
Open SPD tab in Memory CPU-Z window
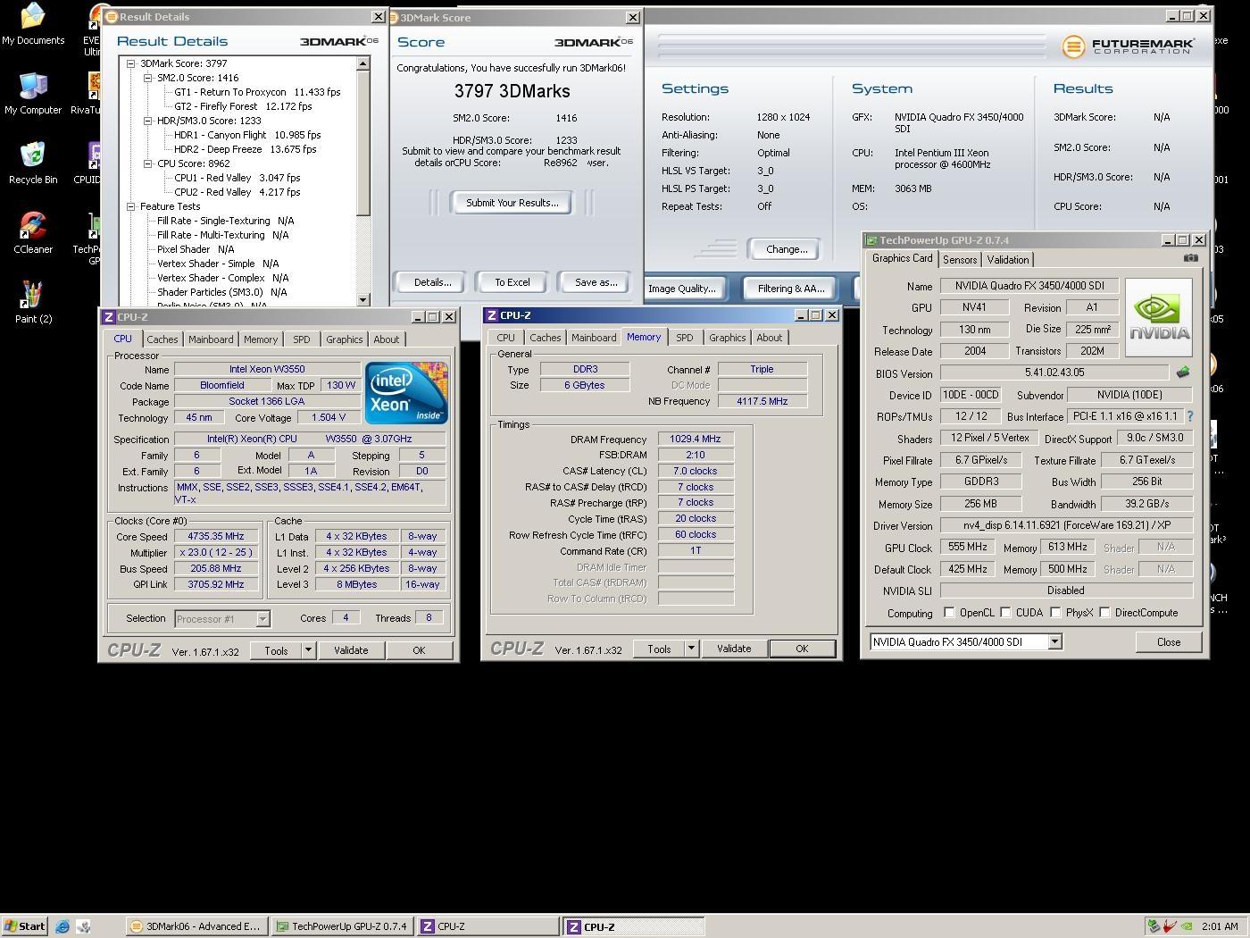(x=685, y=338)
